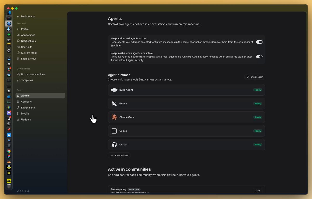Open Finder from the dock
Screen dimensions: 312x199
point(9,12)
